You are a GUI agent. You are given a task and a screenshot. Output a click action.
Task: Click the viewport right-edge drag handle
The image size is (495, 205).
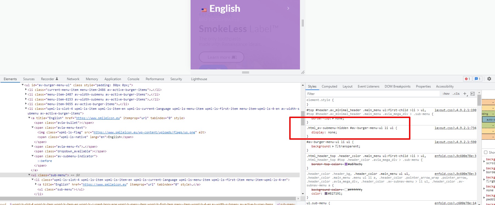pyautogui.click(x=303, y=23)
